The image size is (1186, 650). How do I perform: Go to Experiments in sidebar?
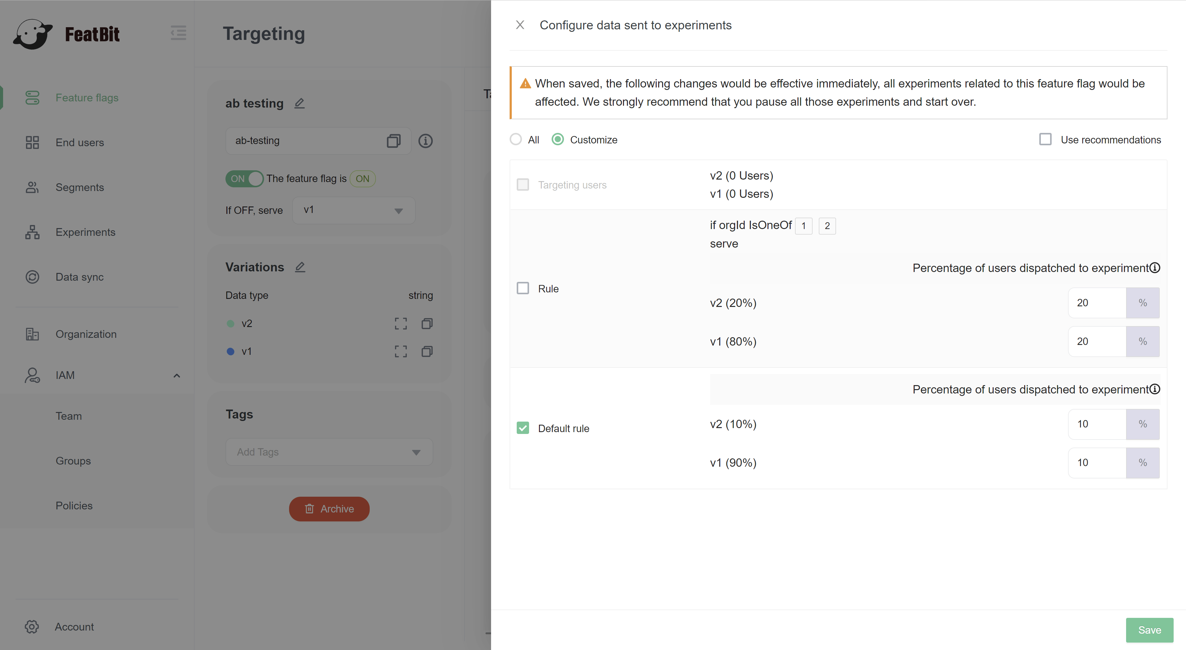85,232
